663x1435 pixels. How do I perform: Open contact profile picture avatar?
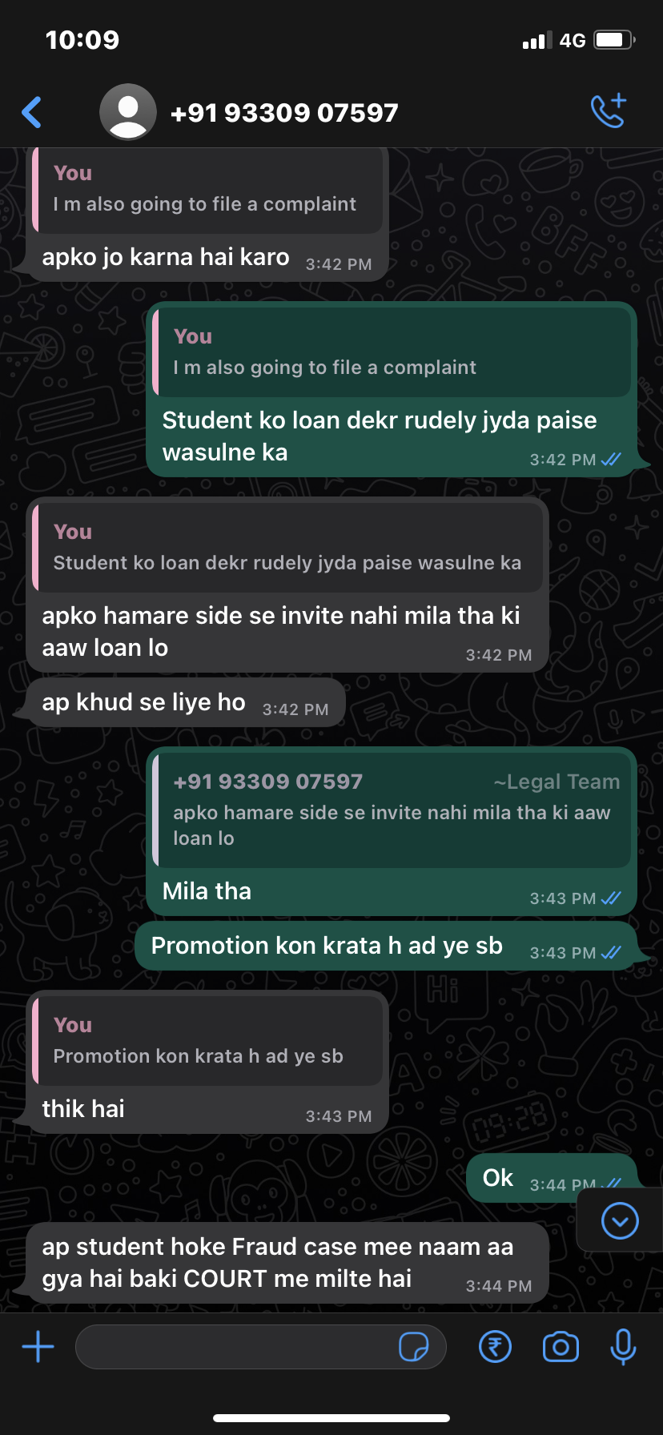click(x=128, y=112)
